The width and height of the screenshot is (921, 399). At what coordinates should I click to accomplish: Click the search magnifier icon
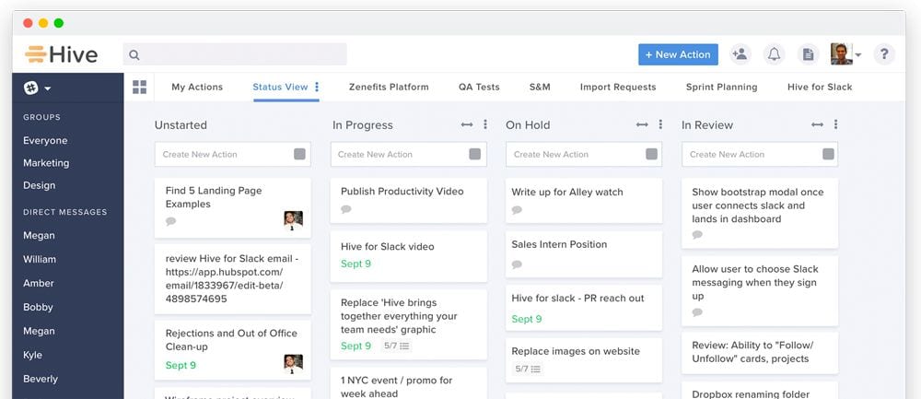tap(134, 55)
